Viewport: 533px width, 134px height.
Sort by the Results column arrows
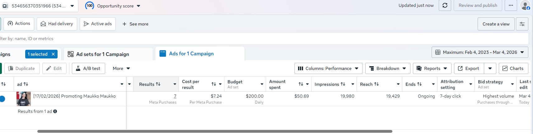(x=158, y=84)
